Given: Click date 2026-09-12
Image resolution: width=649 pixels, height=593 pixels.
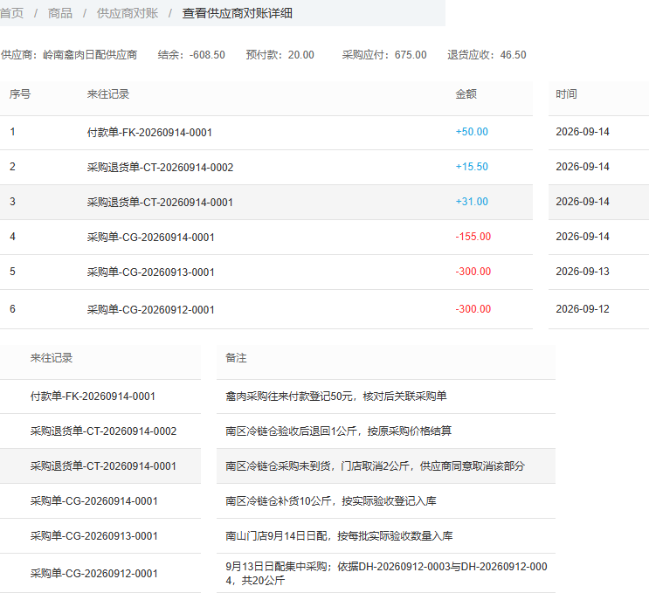Looking at the screenshot, I should click(583, 309).
